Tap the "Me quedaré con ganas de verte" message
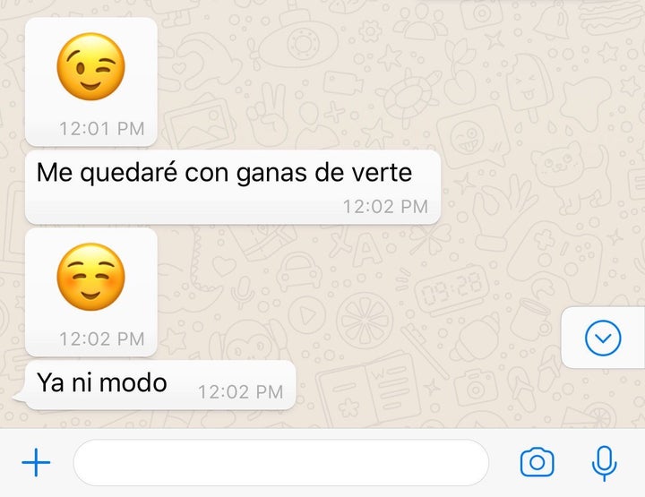 [233, 187]
